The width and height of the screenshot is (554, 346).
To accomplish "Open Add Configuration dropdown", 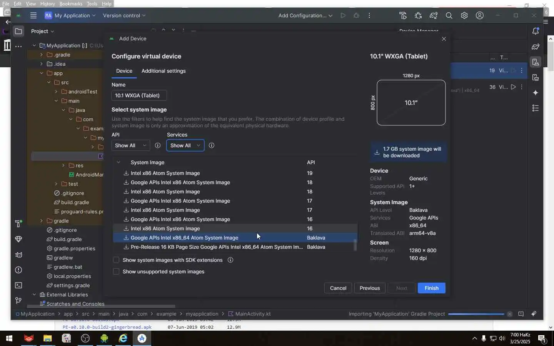I will tap(305, 15).
